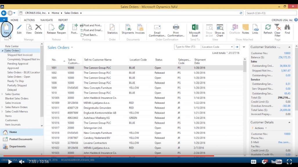Viewport: 298px width, 167px height.
Task: Click Outstanding Orders value 36,904.50
Action: coord(285,66)
